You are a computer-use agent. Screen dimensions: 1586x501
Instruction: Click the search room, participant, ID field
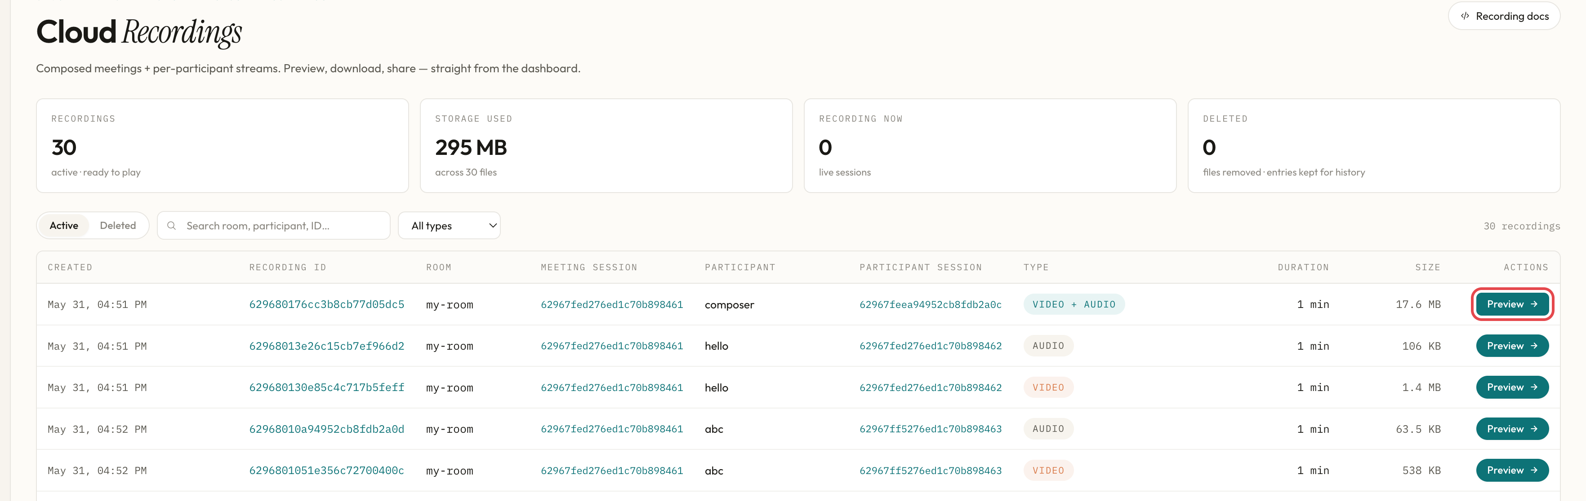tap(273, 226)
